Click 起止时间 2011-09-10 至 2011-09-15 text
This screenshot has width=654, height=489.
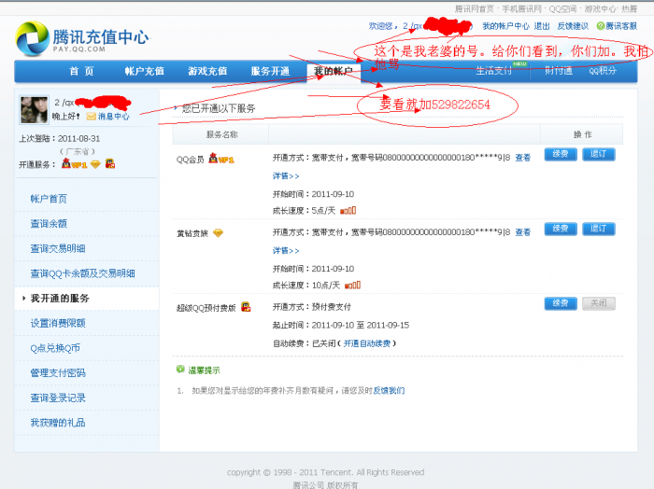coord(341,325)
